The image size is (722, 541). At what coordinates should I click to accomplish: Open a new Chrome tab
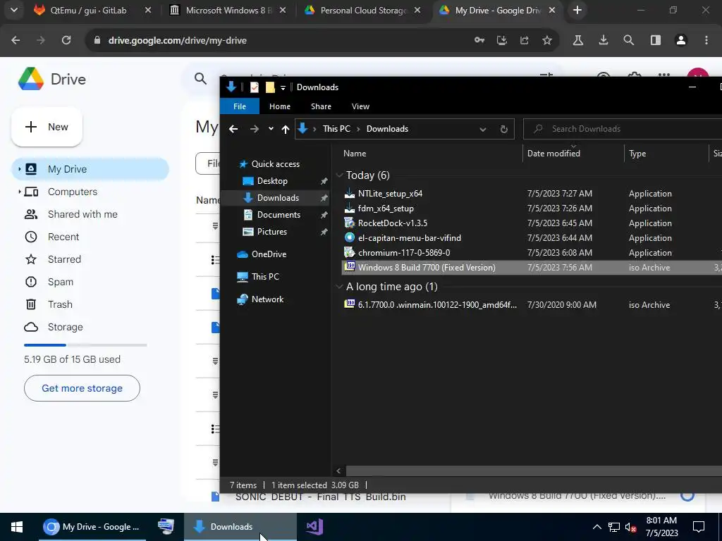(577, 10)
